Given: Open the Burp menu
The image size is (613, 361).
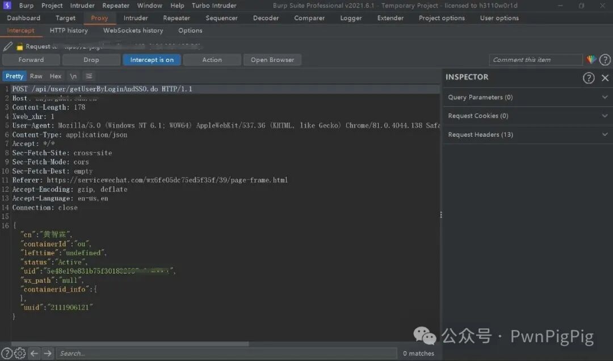Looking at the screenshot, I should [x=26, y=6].
